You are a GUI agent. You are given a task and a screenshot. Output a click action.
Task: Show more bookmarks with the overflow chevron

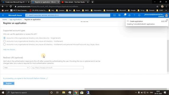(x=166, y=11)
